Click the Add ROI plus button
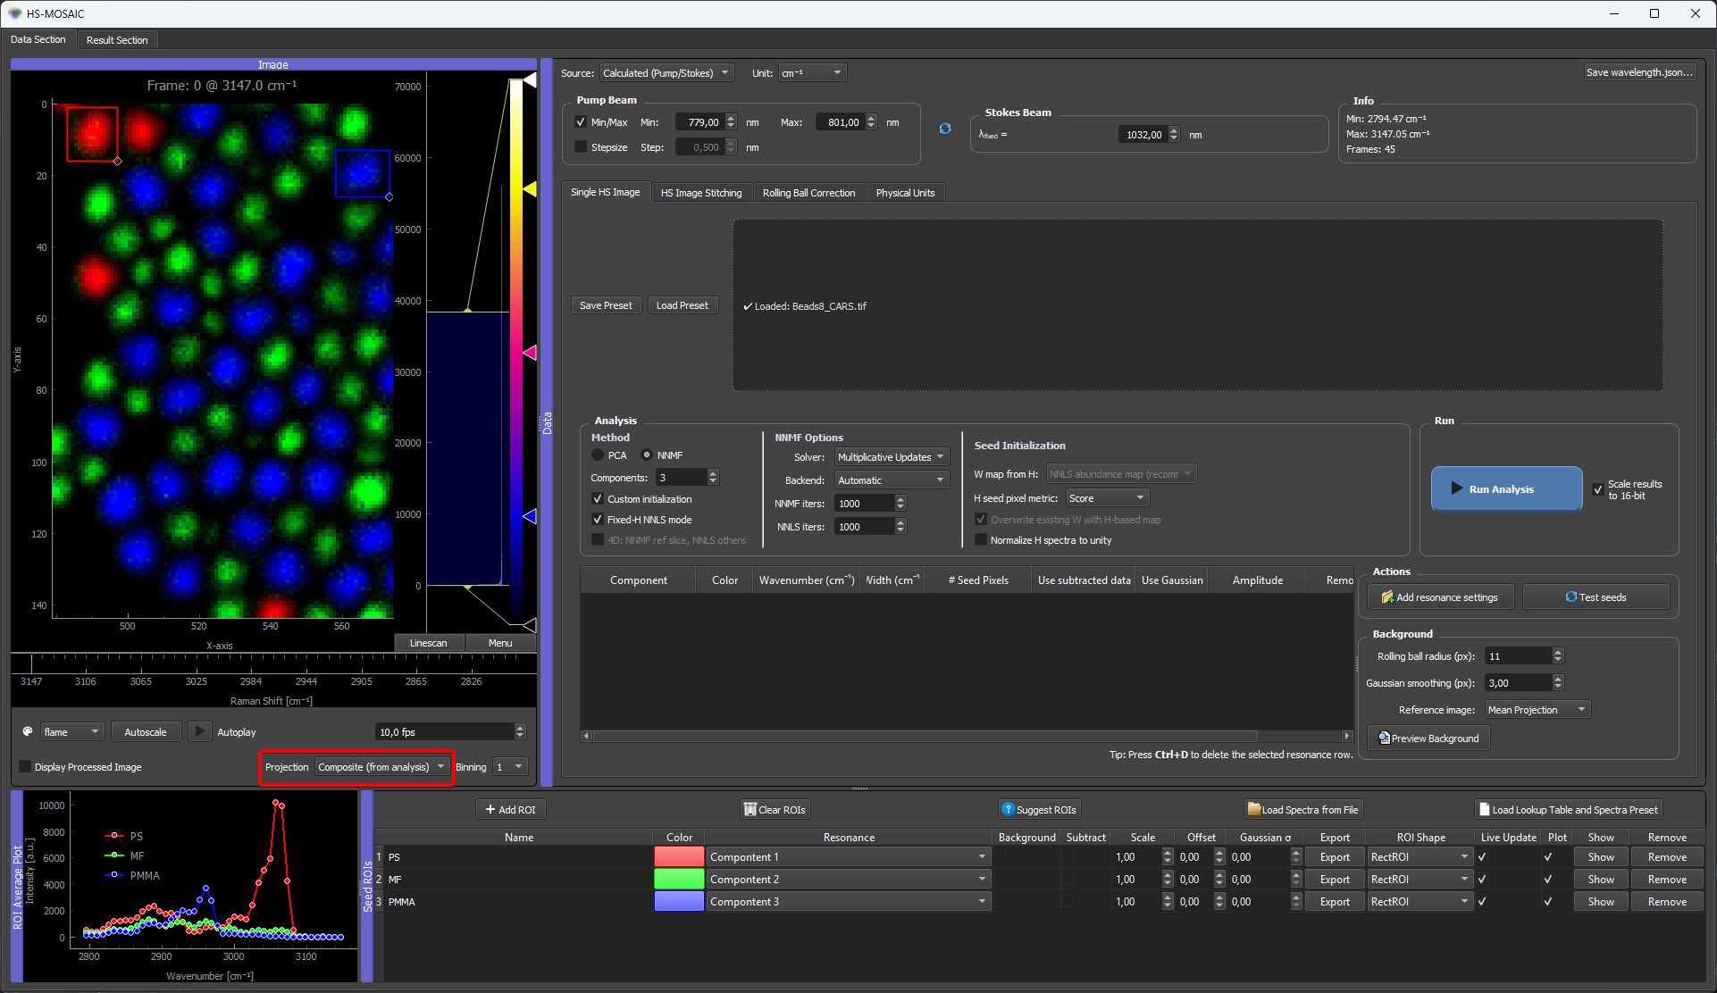 (x=510, y=809)
